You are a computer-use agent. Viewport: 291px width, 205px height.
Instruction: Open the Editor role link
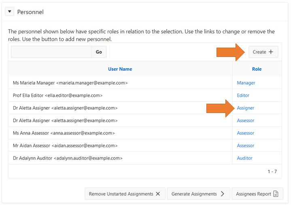243,95
